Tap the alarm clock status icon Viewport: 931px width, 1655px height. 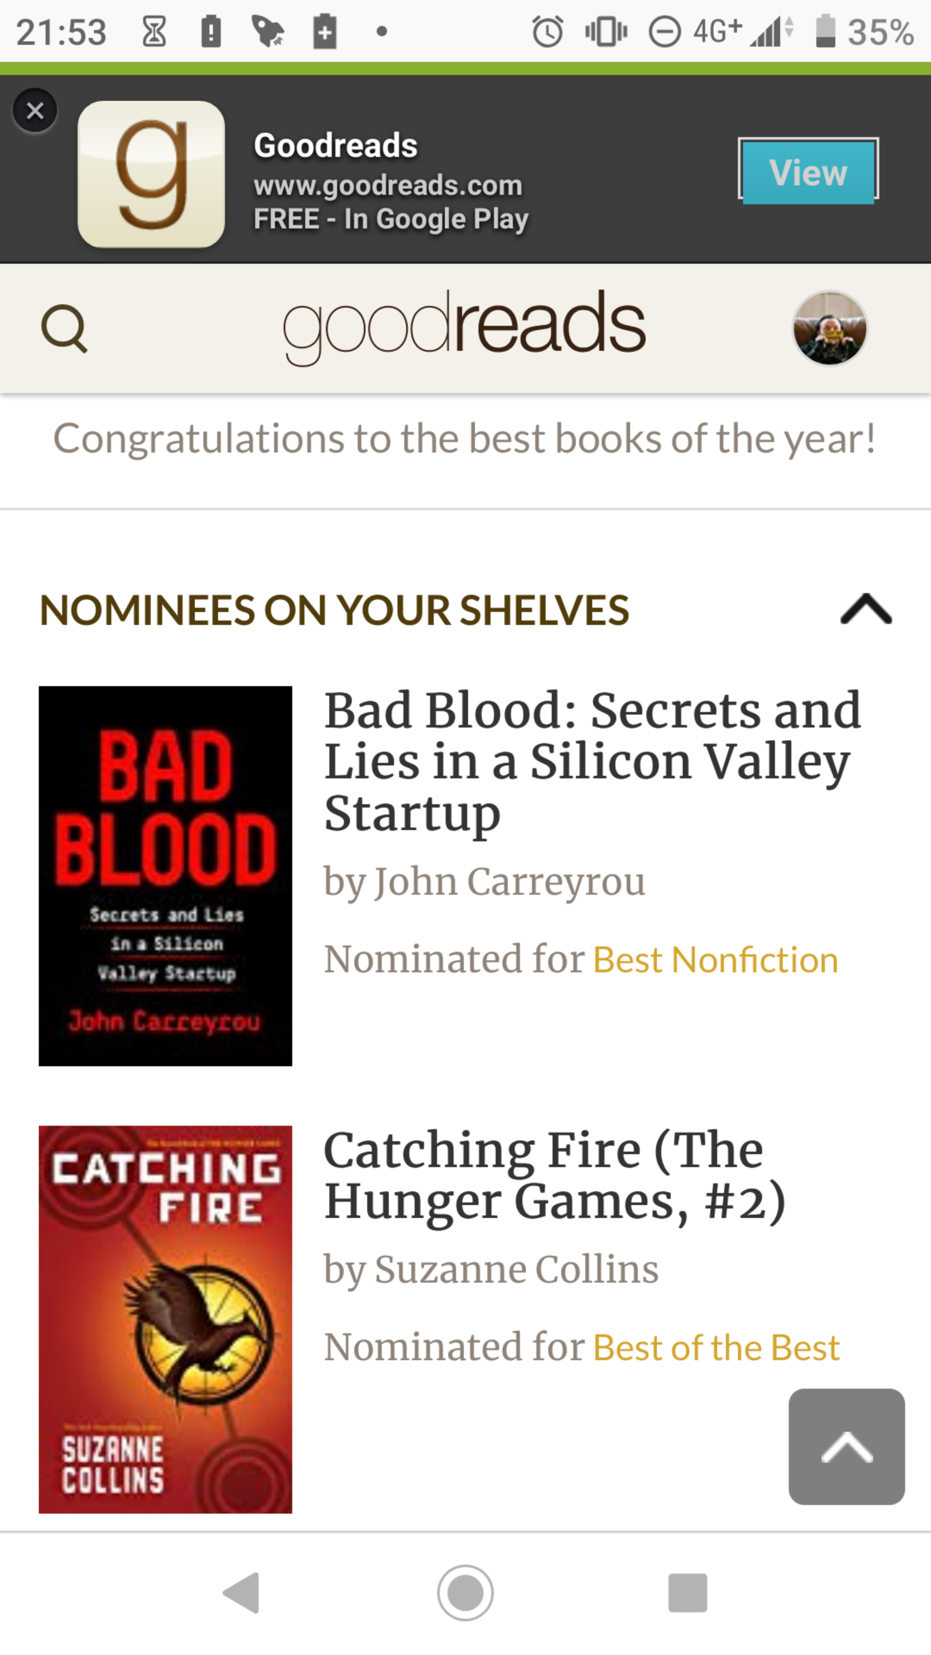pos(547,31)
